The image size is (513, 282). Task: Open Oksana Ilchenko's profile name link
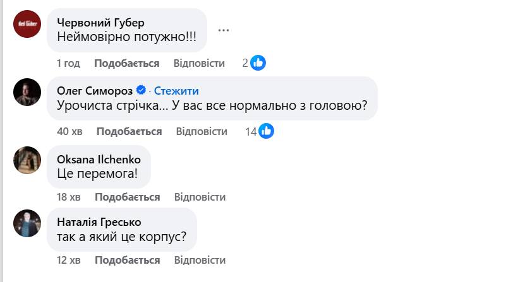[99, 159]
